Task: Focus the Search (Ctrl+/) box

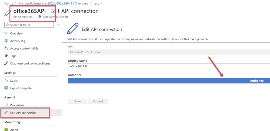Action: tap(29, 25)
